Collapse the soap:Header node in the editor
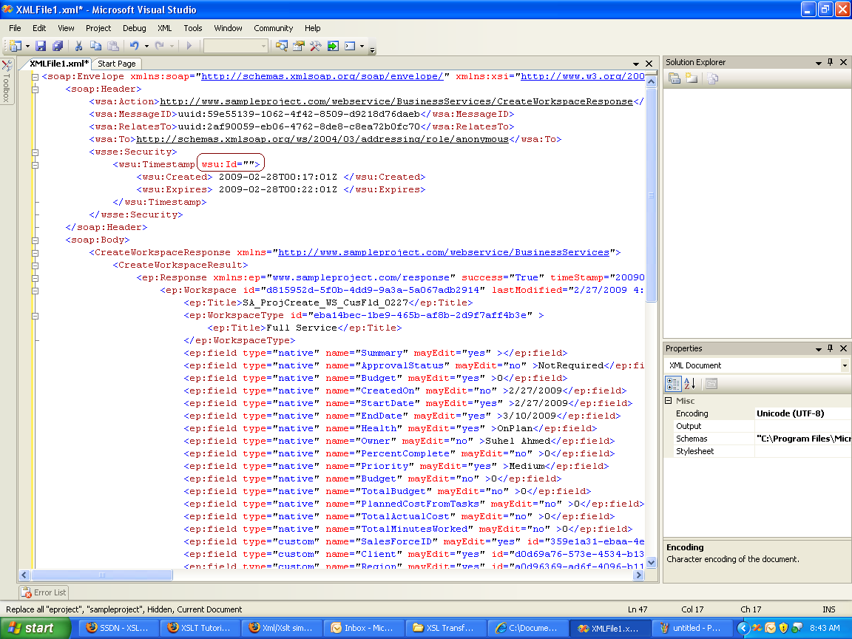This screenshot has height=639, width=852. pyautogui.click(x=35, y=89)
